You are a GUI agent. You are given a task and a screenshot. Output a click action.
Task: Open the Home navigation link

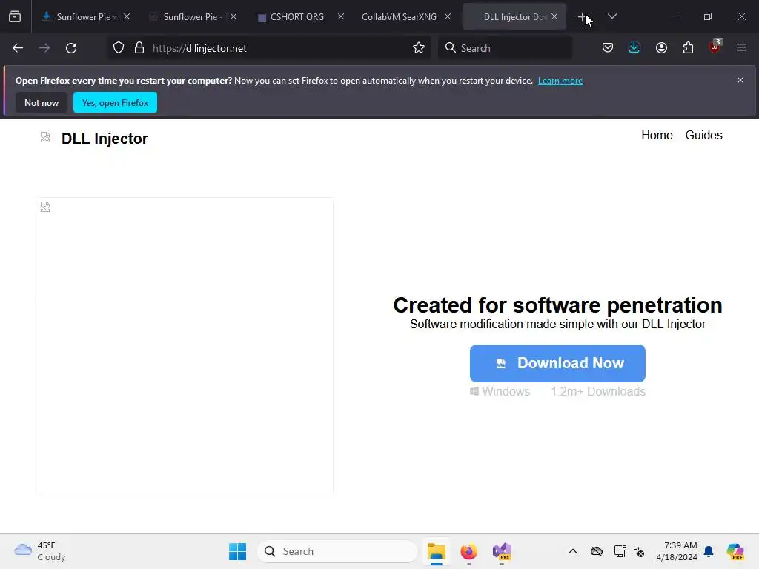click(x=657, y=135)
